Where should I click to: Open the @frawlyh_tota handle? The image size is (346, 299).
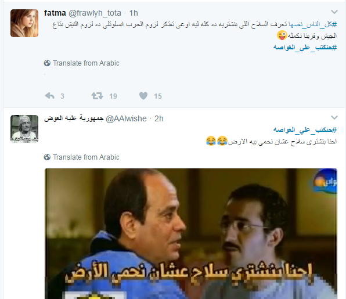(x=95, y=13)
